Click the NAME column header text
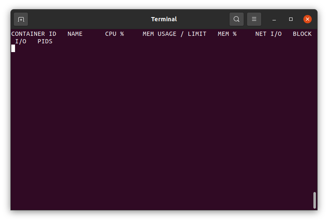Screen dimensions: 328x222 click(75, 34)
